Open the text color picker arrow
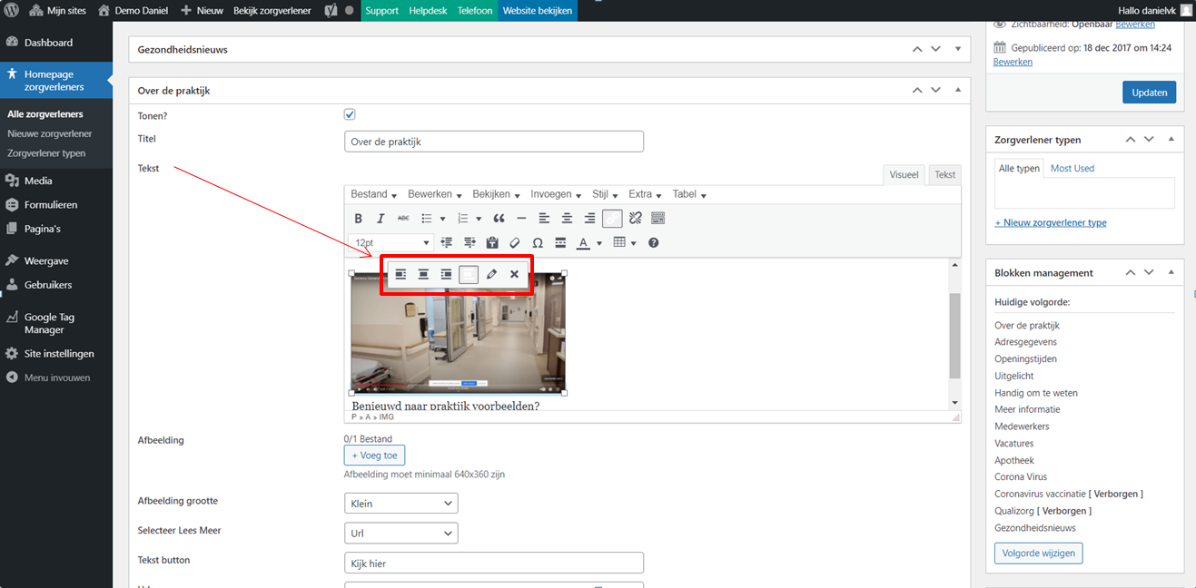Image resolution: width=1196 pixels, height=588 pixels. click(599, 243)
